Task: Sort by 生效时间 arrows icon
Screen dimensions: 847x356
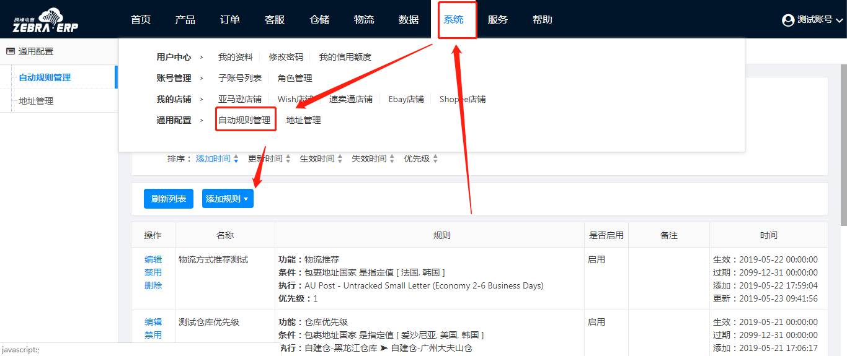Action: coord(340,159)
